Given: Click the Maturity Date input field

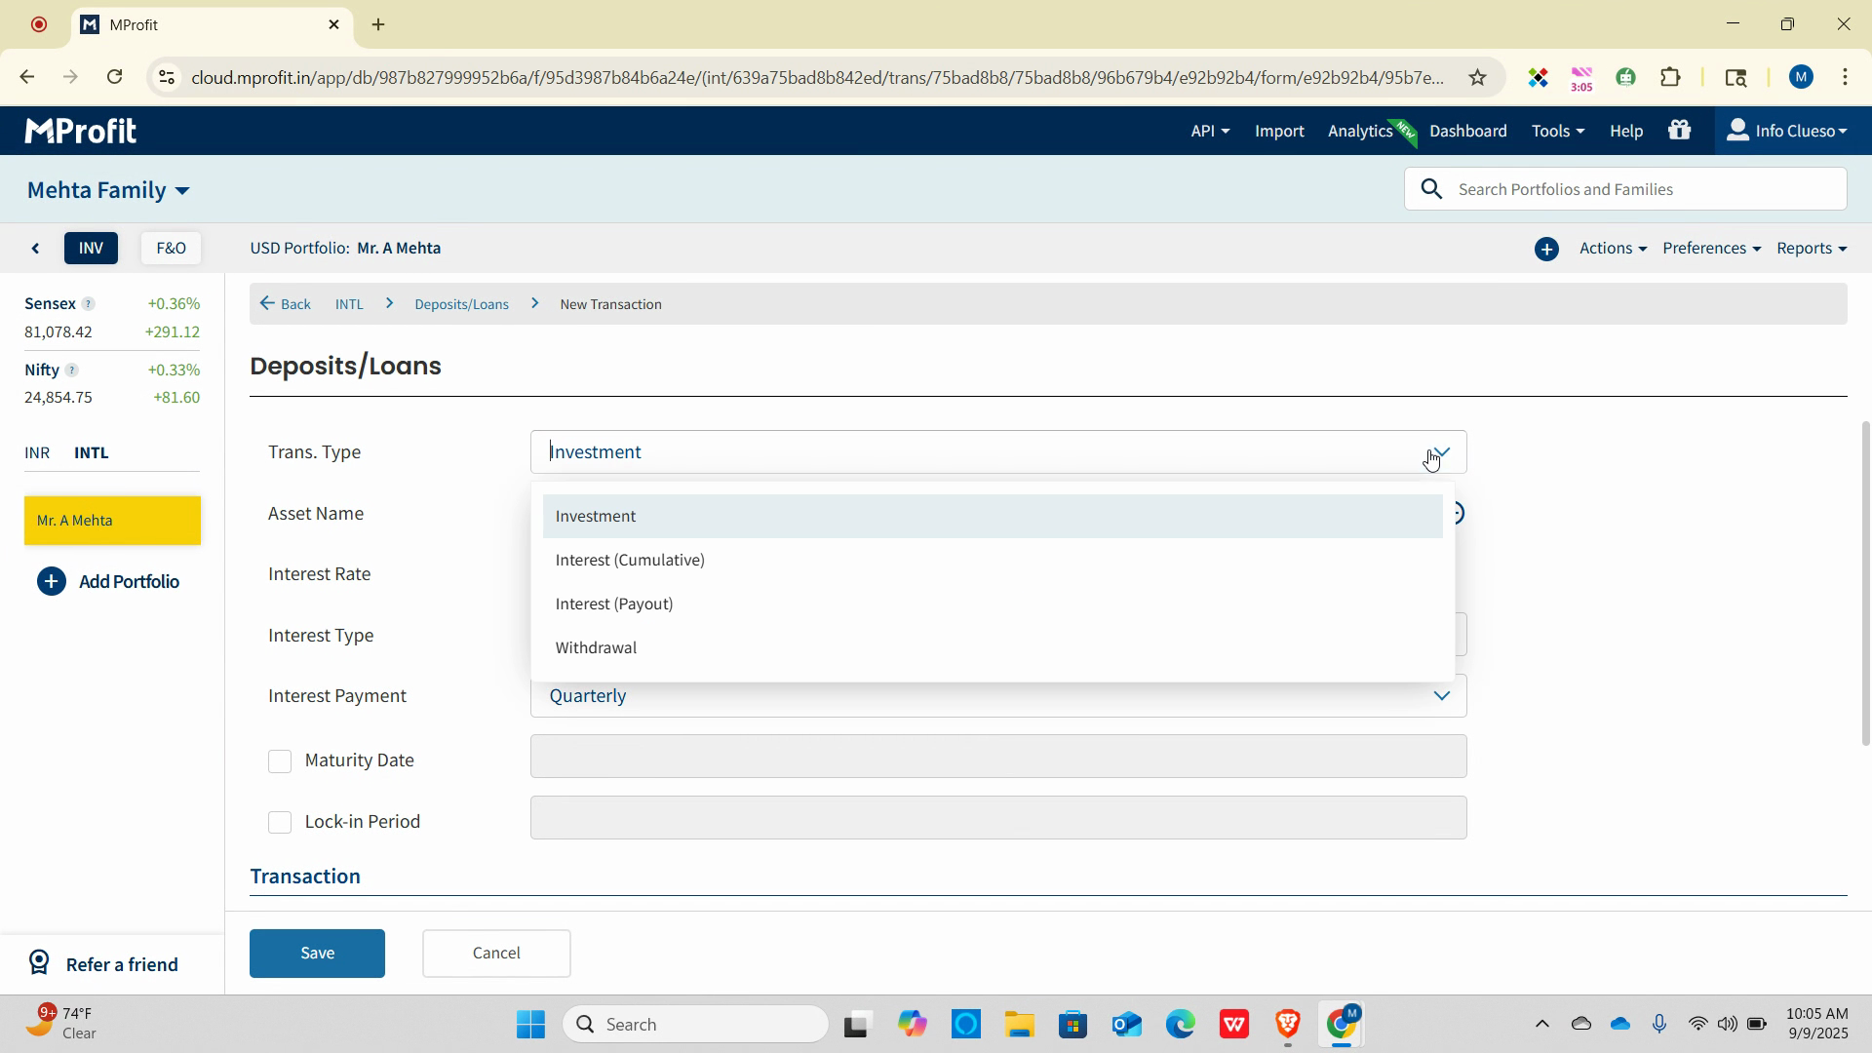Looking at the screenshot, I should click(x=997, y=757).
